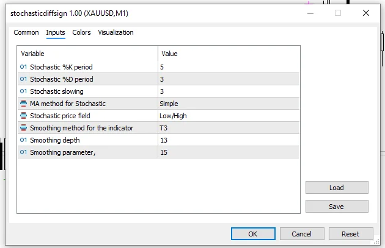Click the Cancel button

tap(302, 234)
